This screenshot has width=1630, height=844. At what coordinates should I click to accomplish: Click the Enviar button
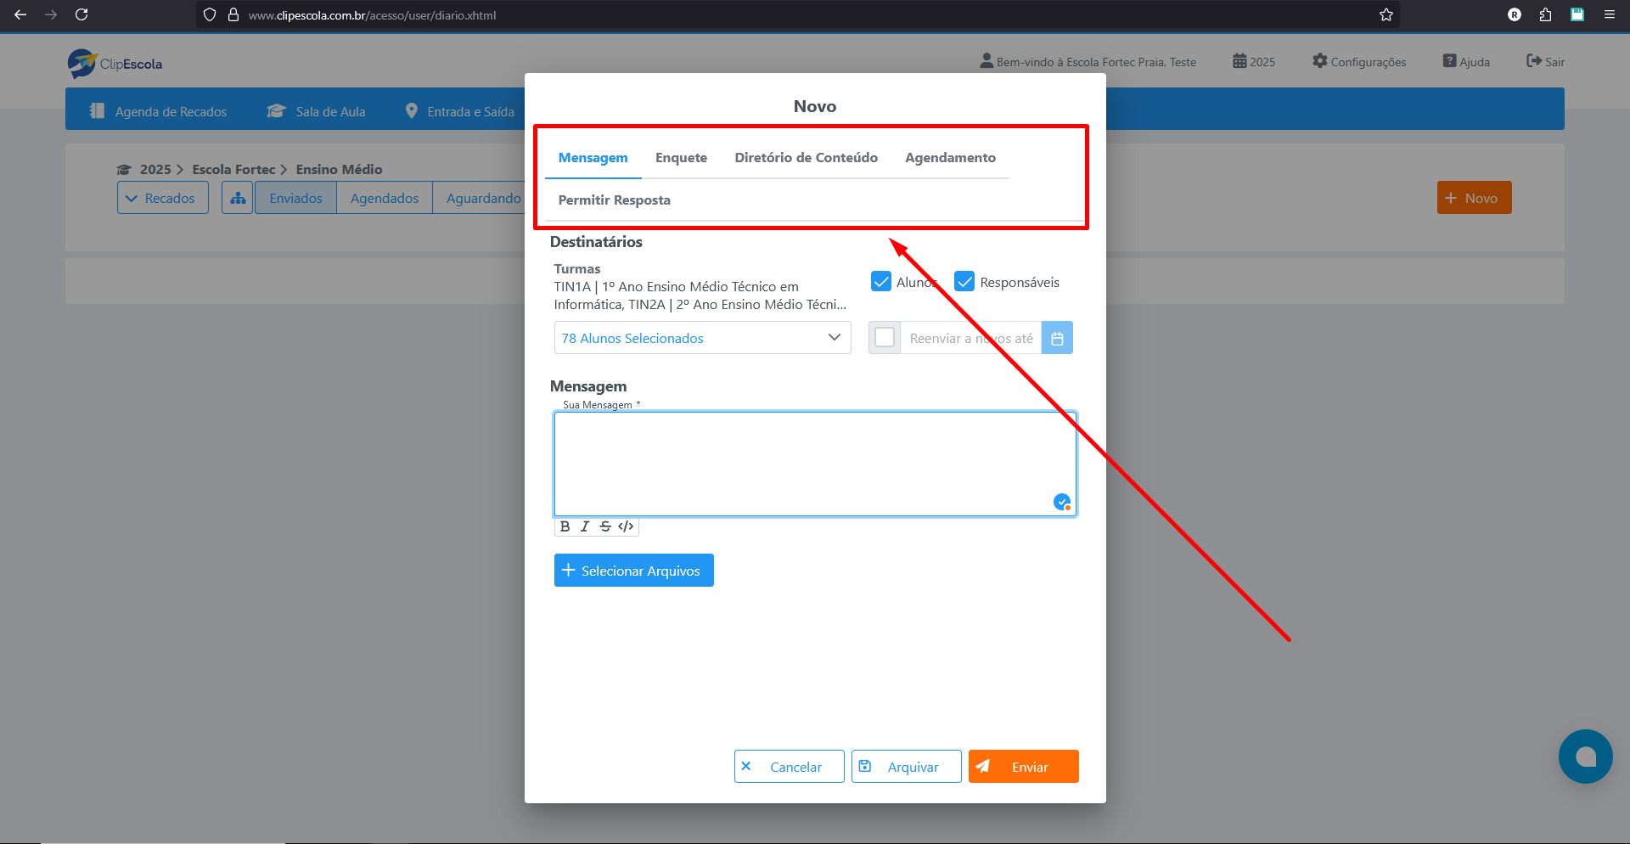click(1023, 766)
